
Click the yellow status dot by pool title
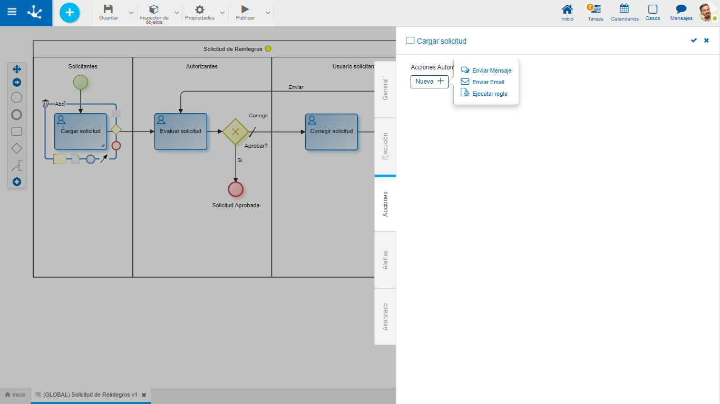coord(268,49)
